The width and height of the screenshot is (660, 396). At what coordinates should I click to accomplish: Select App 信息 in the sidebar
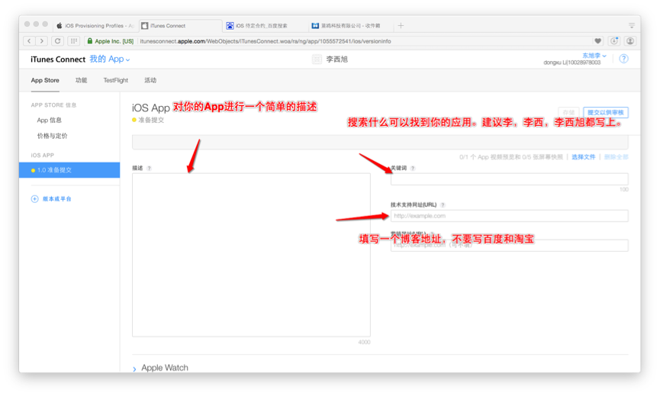click(50, 121)
